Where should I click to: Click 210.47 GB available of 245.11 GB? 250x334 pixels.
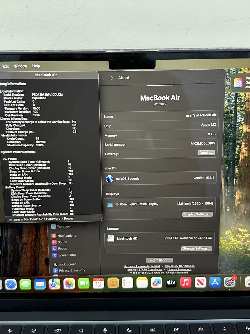pyautogui.click(x=188, y=238)
